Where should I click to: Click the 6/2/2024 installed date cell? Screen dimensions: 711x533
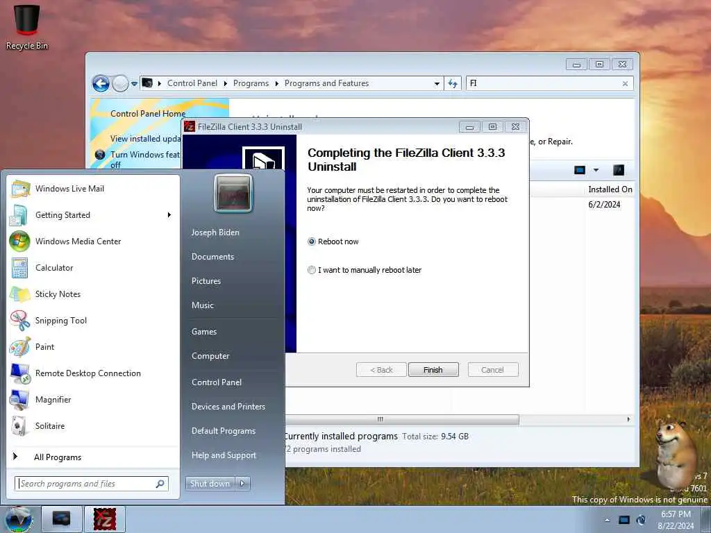click(604, 205)
